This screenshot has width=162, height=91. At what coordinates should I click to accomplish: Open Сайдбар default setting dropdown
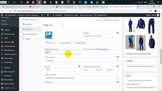coord(141,66)
